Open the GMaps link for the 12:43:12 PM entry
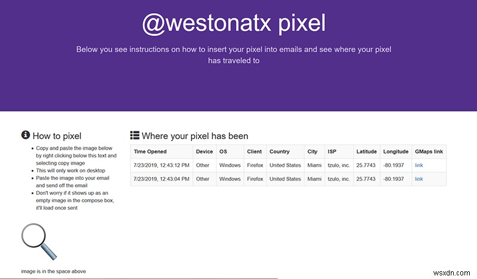This screenshot has height=279, width=477. [419, 165]
